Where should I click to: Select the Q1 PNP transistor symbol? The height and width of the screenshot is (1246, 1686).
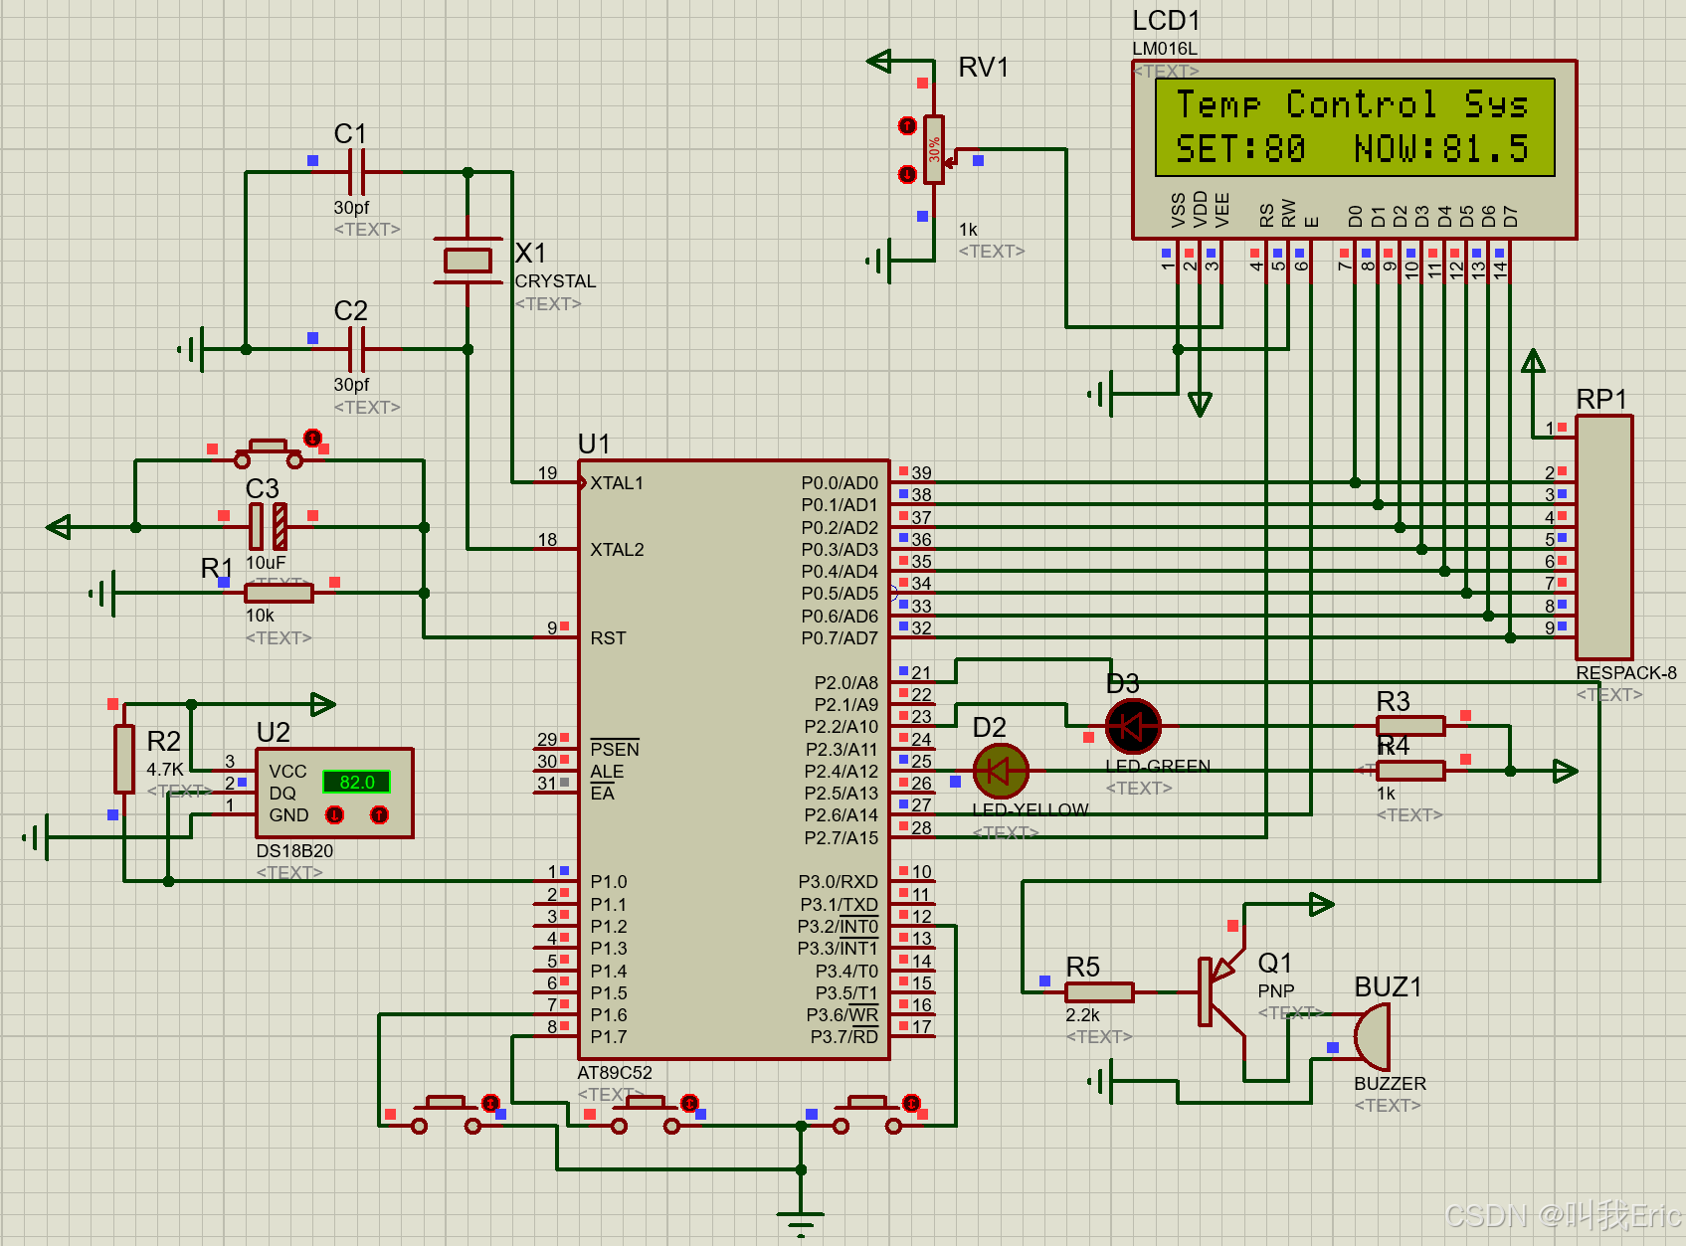point(1221,992)
